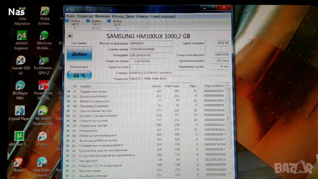Launch 4K Video Downloader shortcut
This screenshot has height=179, width=318.
43,111
